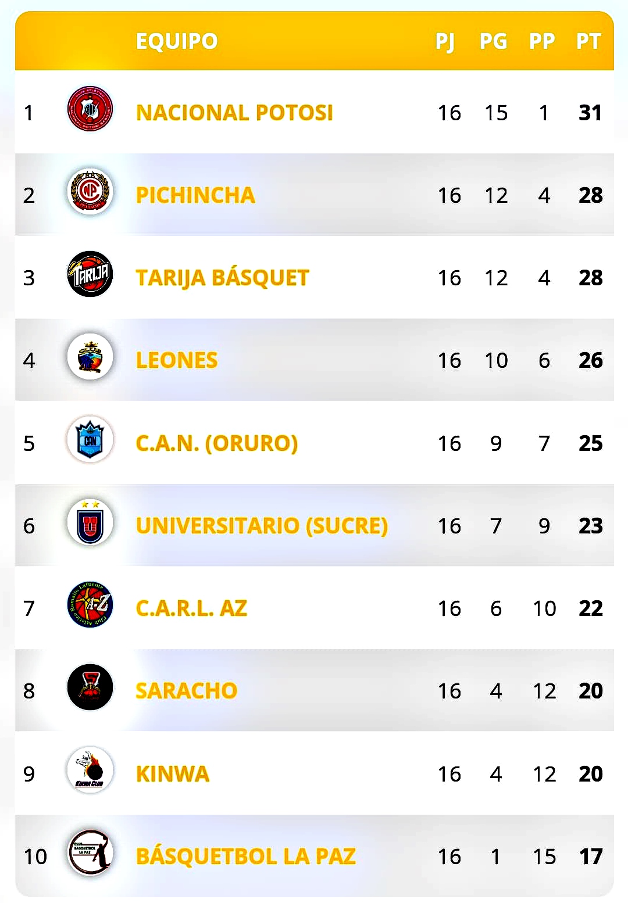The height and width of the screenshot is (903, 628).
Task: Click the TARIJA BÁSQUET team name
Action: coord(222,278)
